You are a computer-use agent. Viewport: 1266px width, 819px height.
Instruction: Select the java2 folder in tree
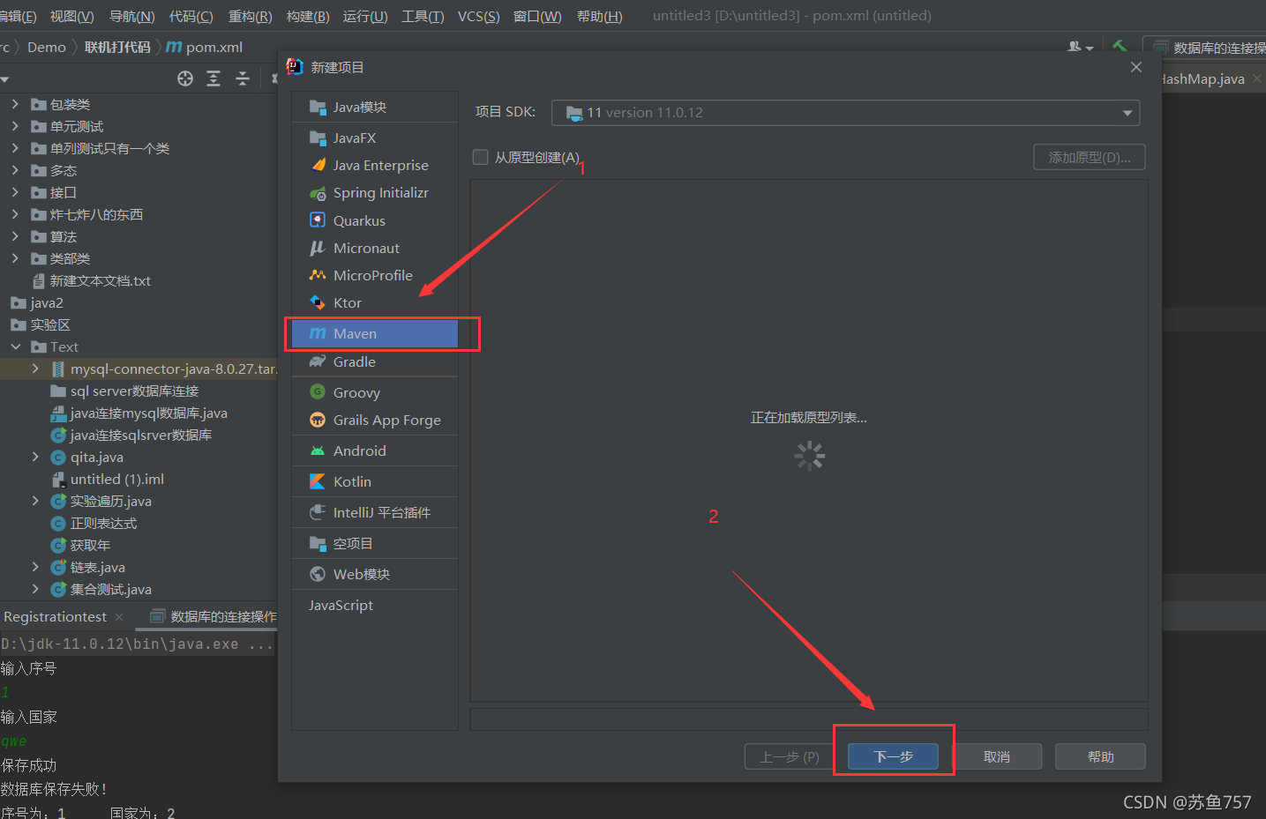click(x=46, y=302)
